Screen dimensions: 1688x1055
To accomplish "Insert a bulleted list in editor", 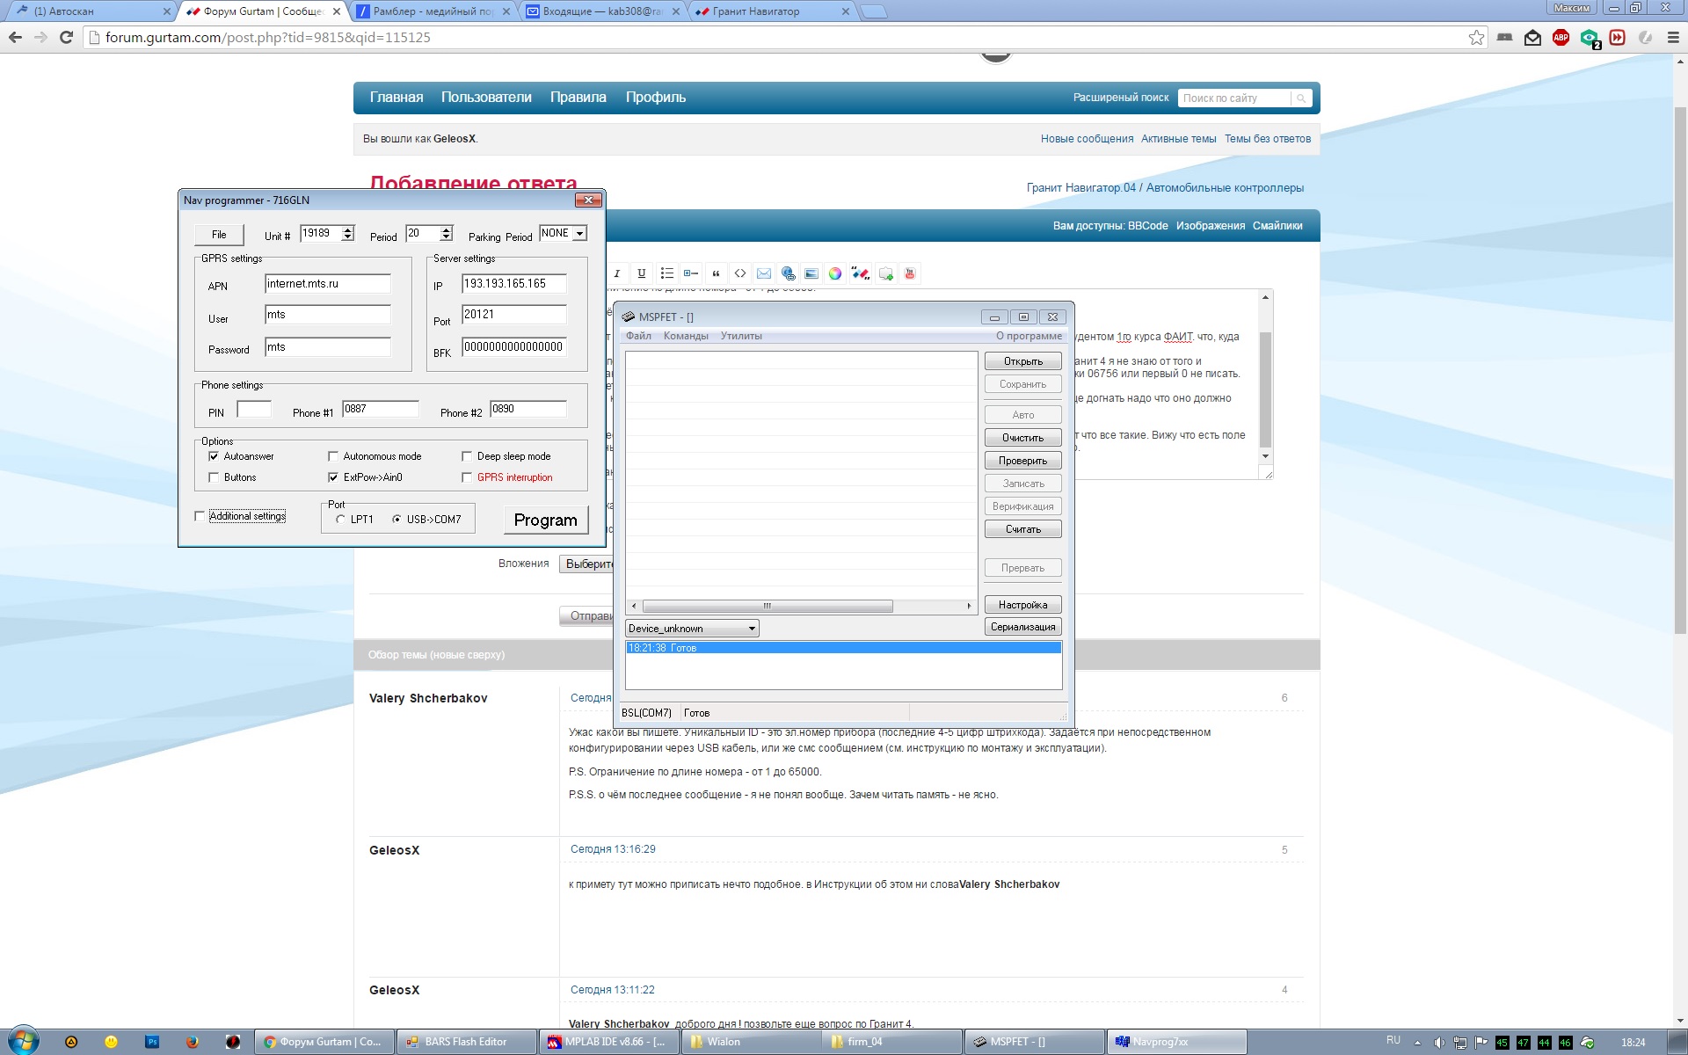I will [666, 273].
